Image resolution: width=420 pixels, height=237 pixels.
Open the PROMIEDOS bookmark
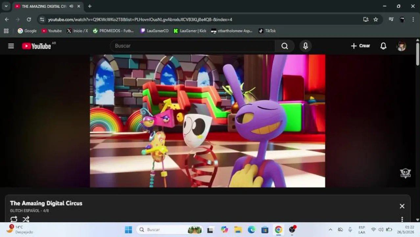pyautogui.click(x=113, y=31)
